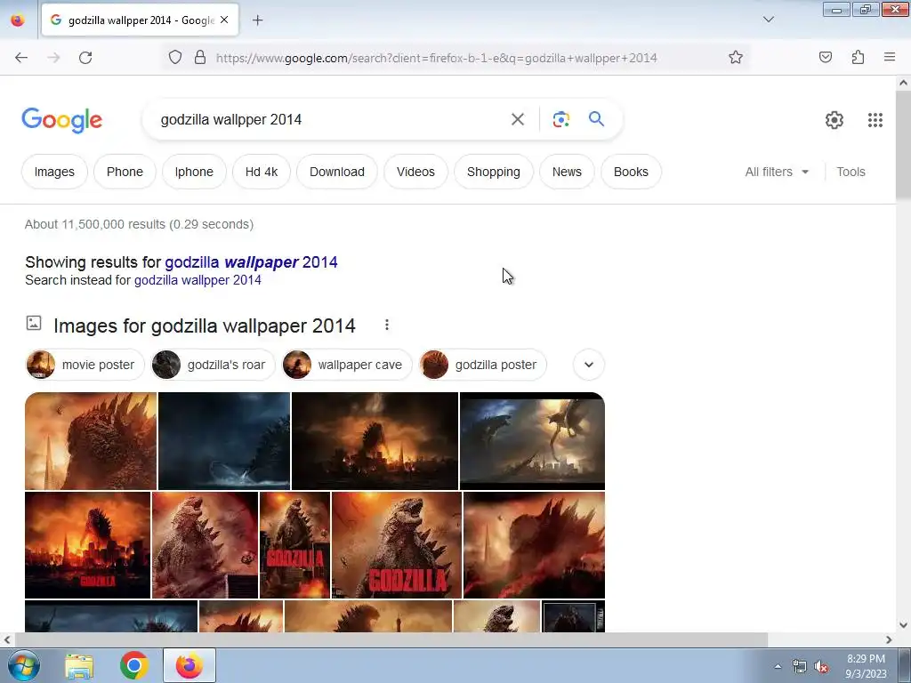Open the Firefox hamburger menu
911x683 pixels.
[x=890, y=57]
